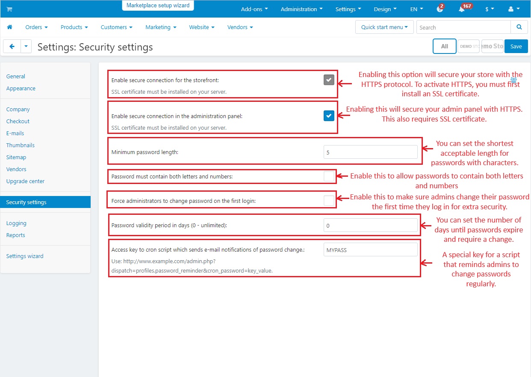The image size is (531, 377).
Task: Open Reports settings in sidebar
Action: pos(16,235)
